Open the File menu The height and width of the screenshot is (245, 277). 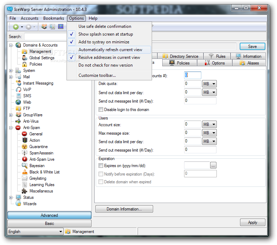[13, 18]
